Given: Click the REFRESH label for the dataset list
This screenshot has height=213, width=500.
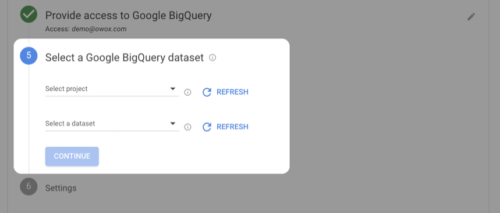Looking at the screenshot, I should coord(232,127).
